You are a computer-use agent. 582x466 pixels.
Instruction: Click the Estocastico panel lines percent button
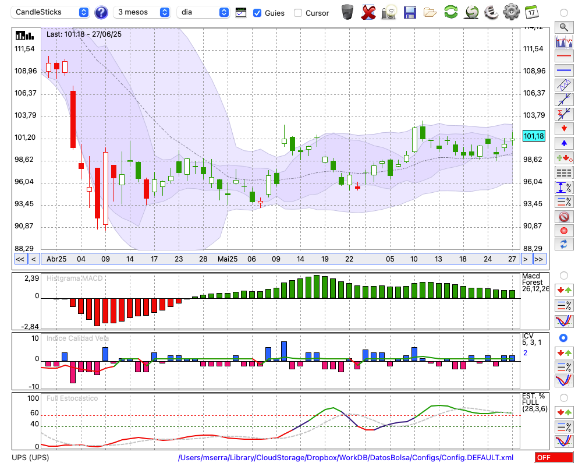pyautogui.click(x=564, y=426)
